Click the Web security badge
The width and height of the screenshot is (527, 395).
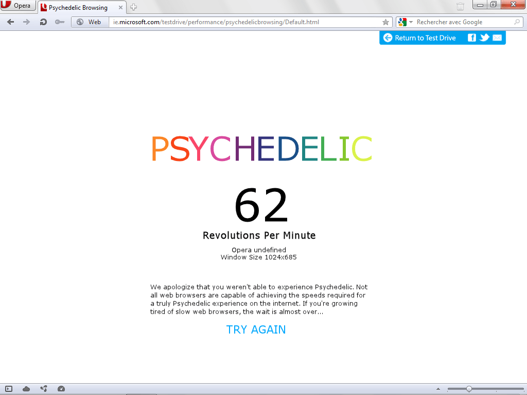[90, 22]
